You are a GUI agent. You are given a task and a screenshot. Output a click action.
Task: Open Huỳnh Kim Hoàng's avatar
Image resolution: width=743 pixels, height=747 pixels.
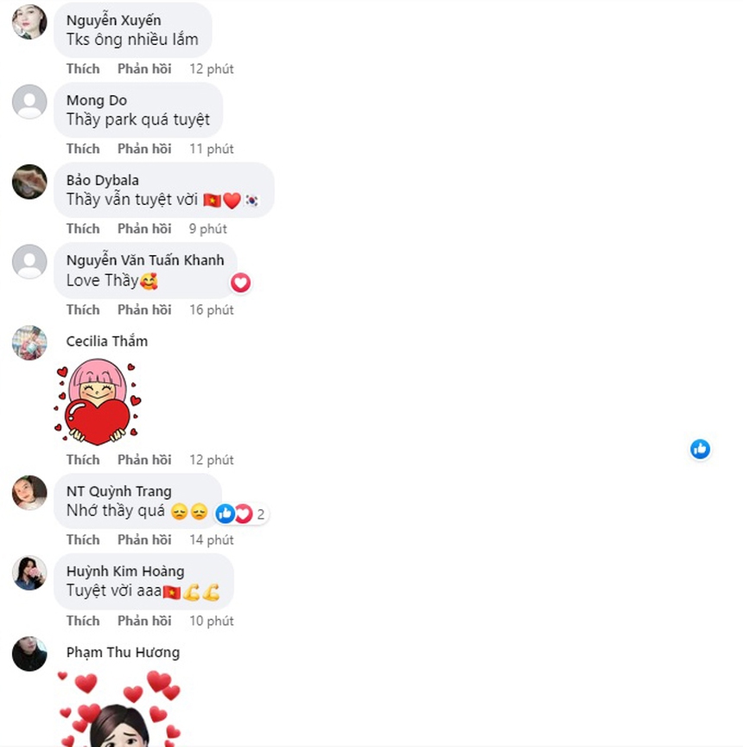click(x=29, y=572)
